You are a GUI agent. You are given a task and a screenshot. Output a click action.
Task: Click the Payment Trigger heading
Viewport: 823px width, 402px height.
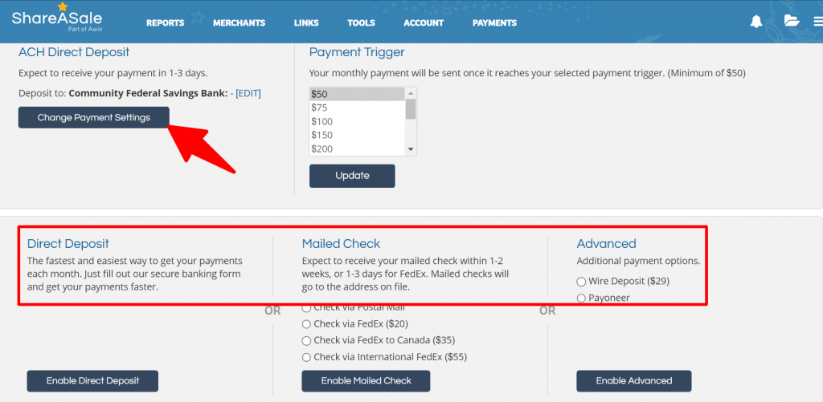click(x=357, y=52)
